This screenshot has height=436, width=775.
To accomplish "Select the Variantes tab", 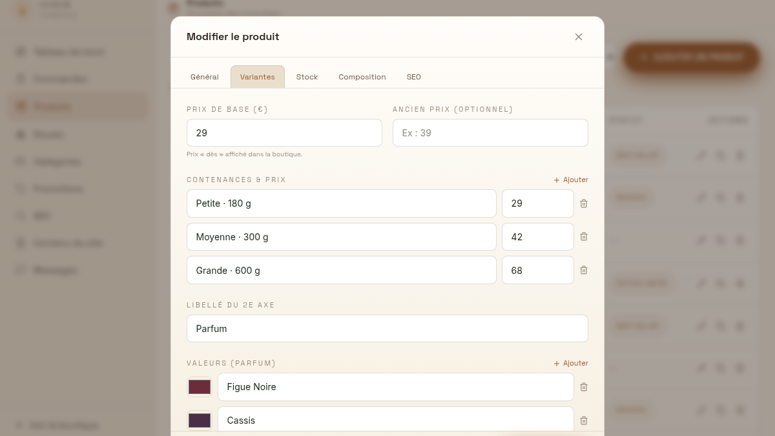I will pos(258,77).
